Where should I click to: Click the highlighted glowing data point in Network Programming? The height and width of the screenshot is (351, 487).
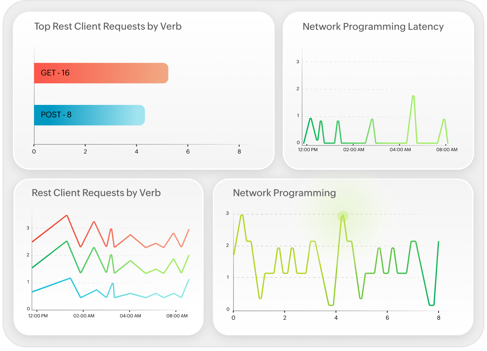[343, 216]
